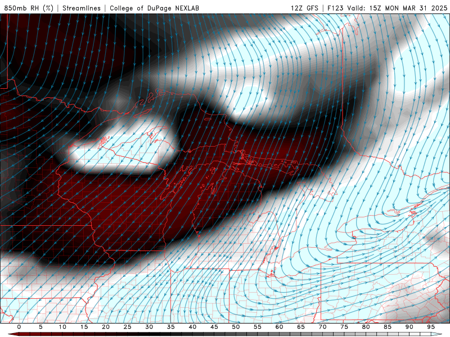Click the "0" label on the color scale

pyautogui.click(x=19, y=327)
